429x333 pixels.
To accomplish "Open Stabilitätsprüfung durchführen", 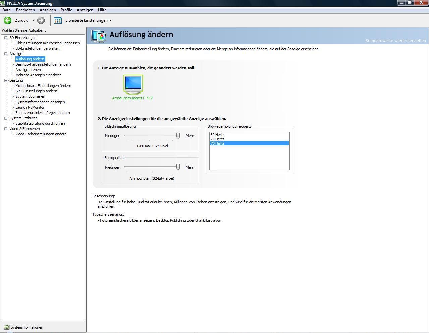I will coord(40,123).
